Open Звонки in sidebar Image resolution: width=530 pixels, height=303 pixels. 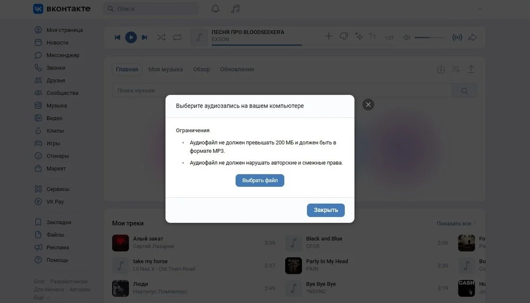(50, 68)
